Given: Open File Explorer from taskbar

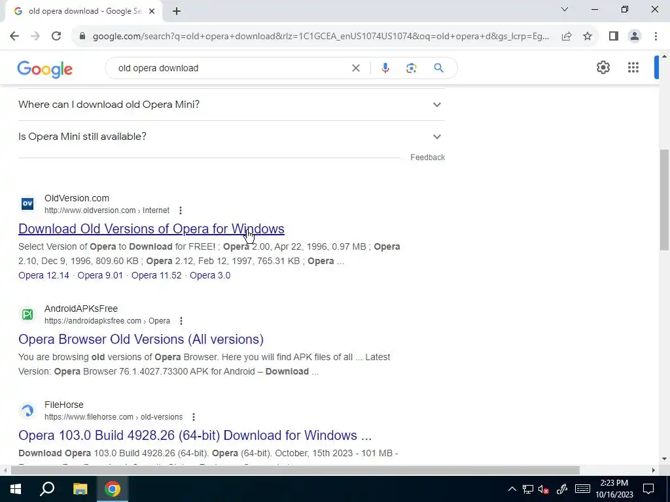Looking at the screenshot, I should [x=80, y=489].
